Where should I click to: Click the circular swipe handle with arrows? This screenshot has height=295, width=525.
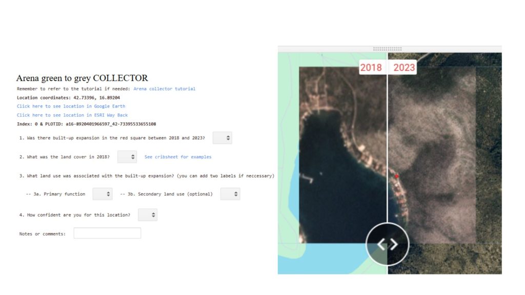click(x=387, y=244)
